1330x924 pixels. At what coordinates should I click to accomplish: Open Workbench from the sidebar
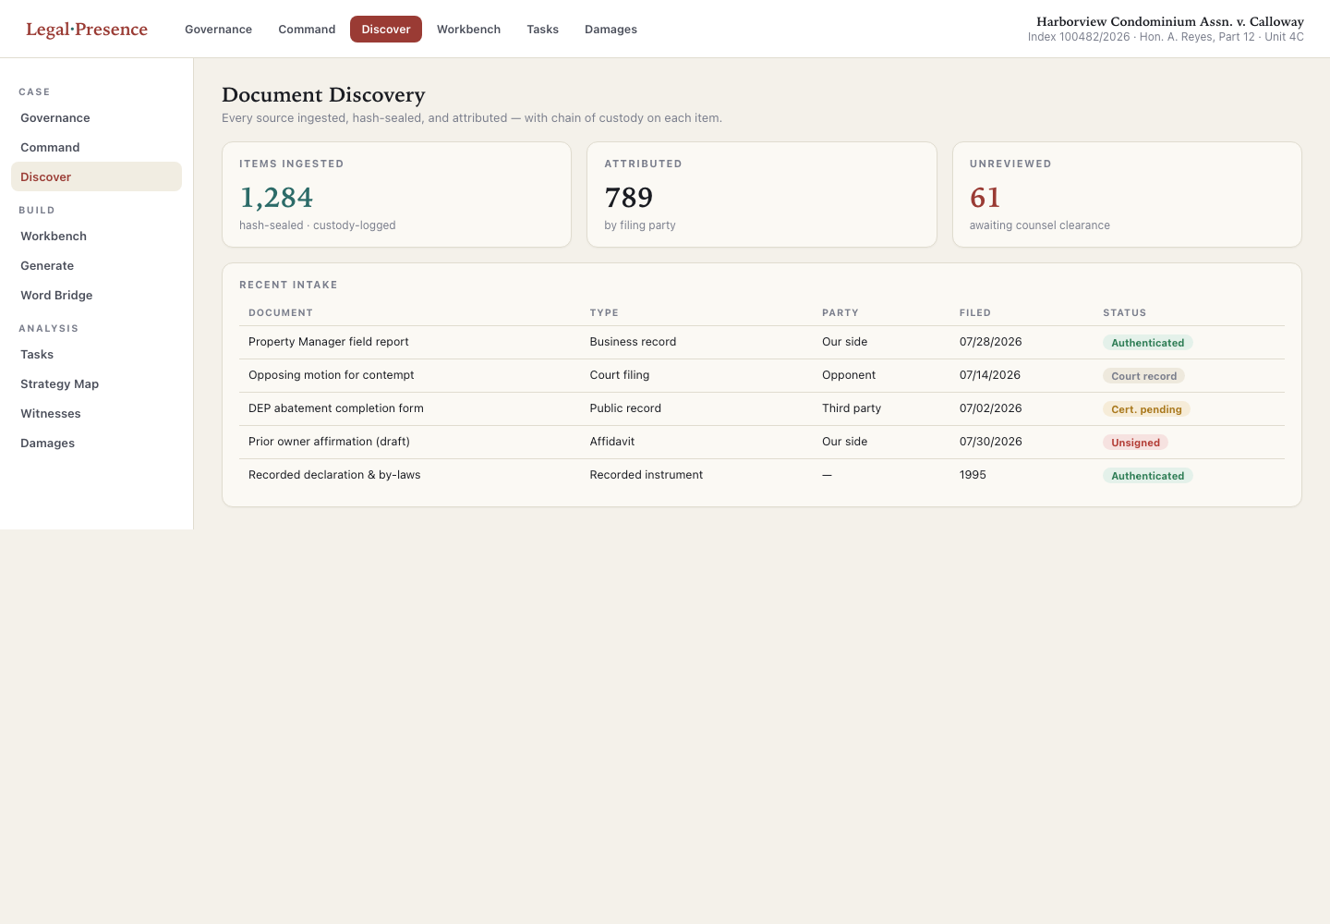[96, 236]
